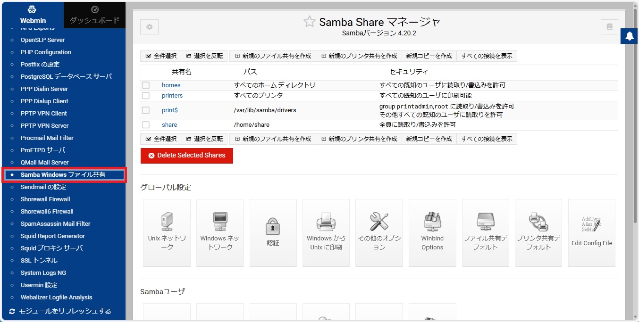Screen dimensions: 639x322
Task: Open ProFTPD サーバ in sidebar
Action: pos(43,150)
